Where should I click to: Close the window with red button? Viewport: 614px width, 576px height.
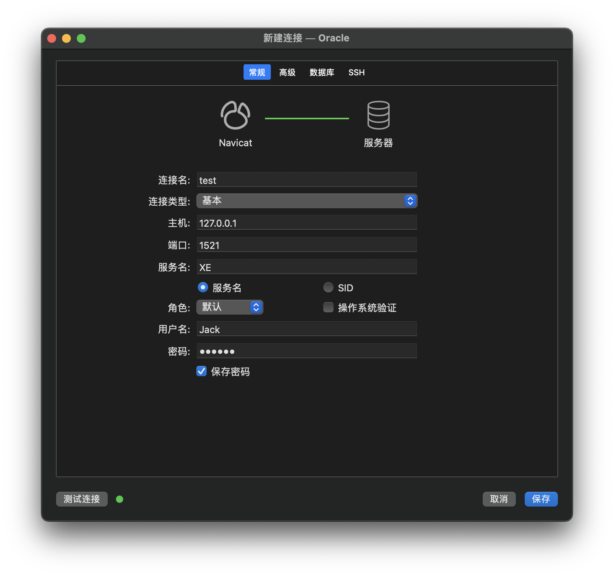tap(52, 38)
